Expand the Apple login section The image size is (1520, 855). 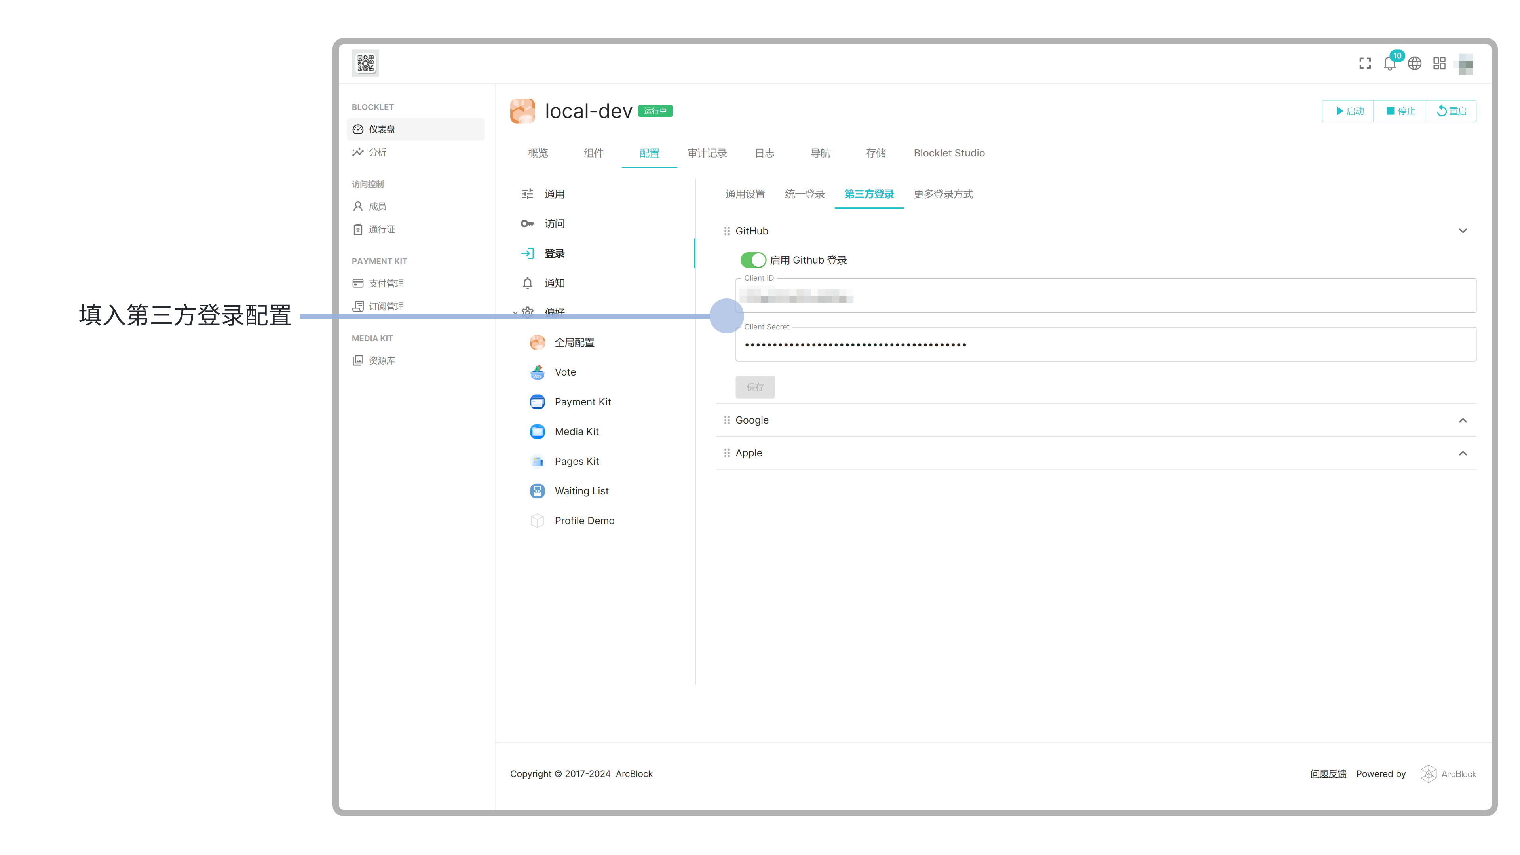(1462, 453)
